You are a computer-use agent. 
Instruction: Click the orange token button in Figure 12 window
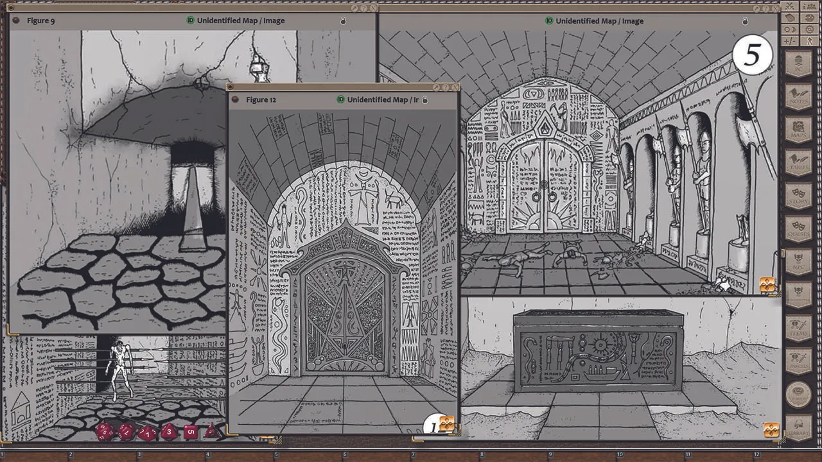[x=447, y=424]
